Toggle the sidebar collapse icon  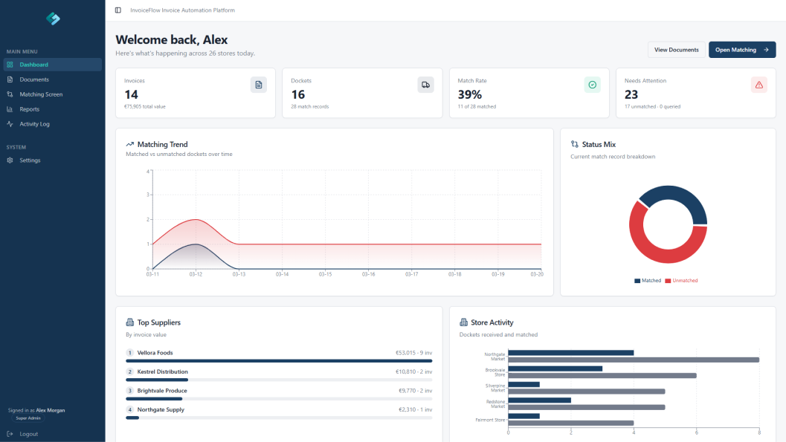pos(117,10)
